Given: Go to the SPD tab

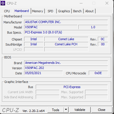Looking at the screenshot, I should click(x=50, y=11).
